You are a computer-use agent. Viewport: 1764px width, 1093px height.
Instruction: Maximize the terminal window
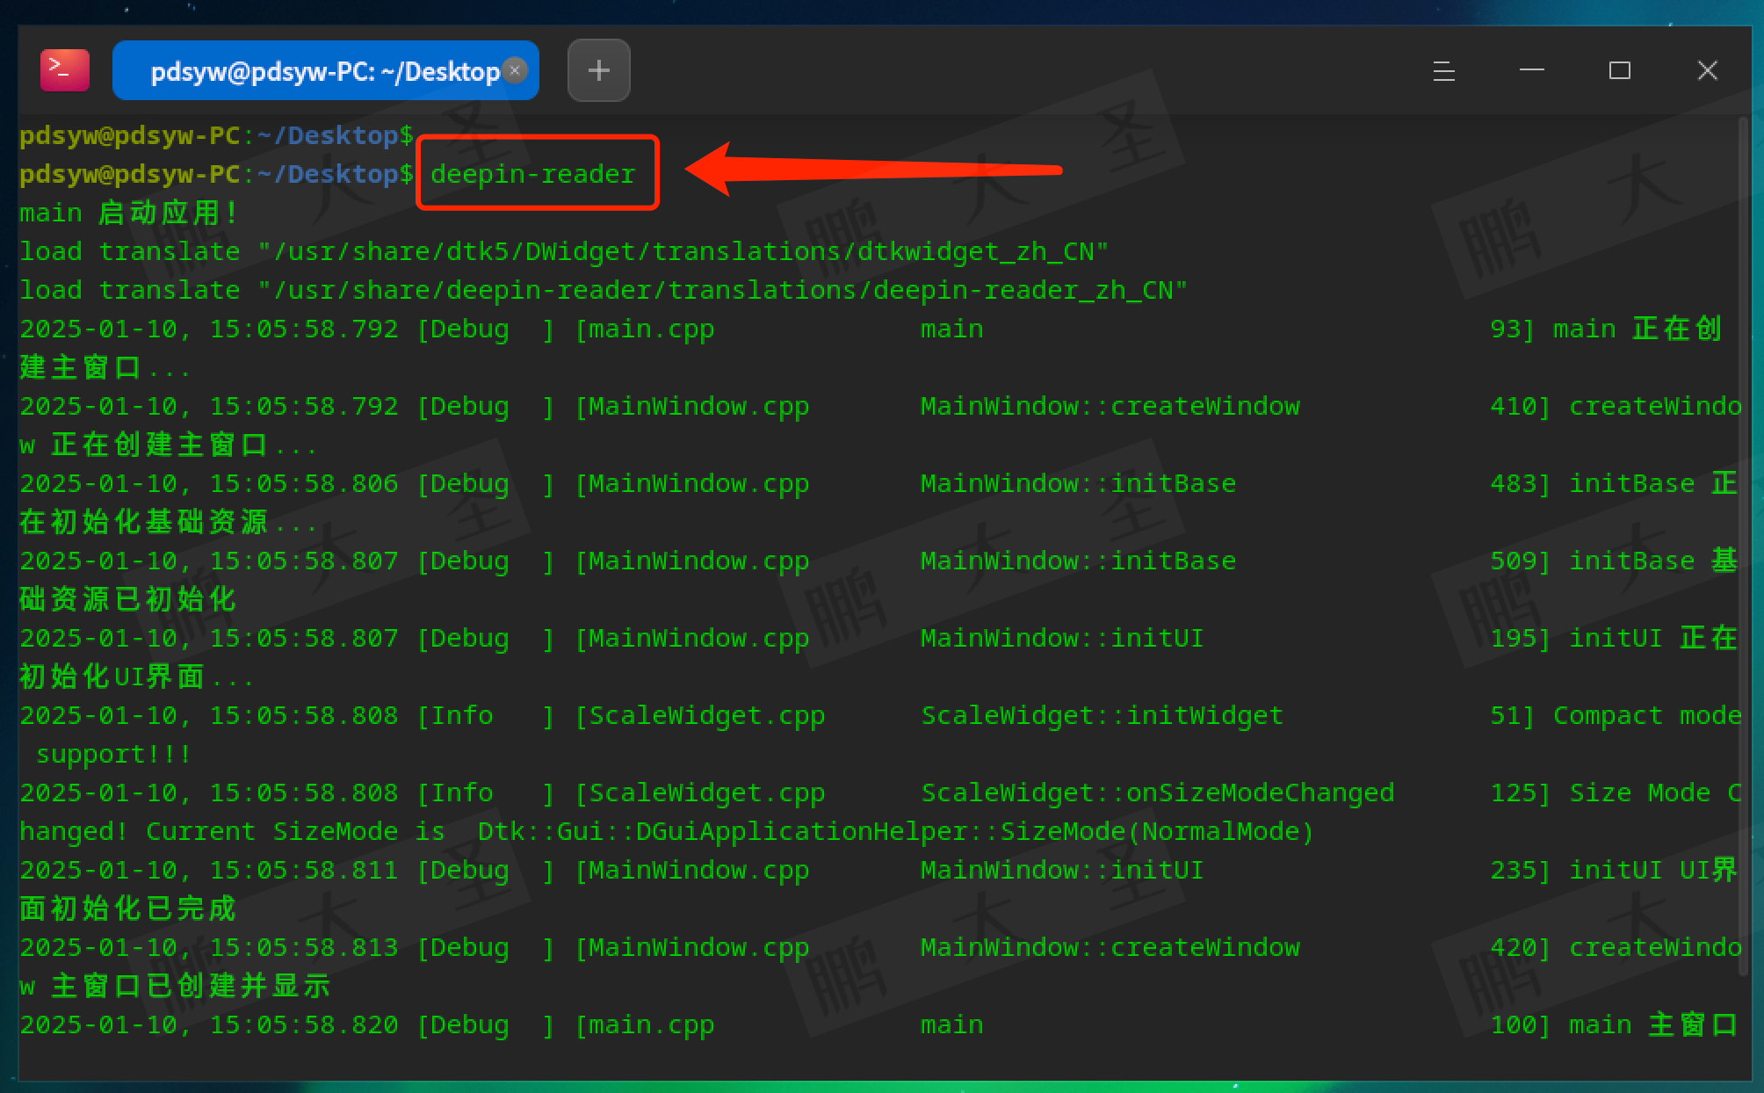pyautogui.click(x=1619, y=70)
